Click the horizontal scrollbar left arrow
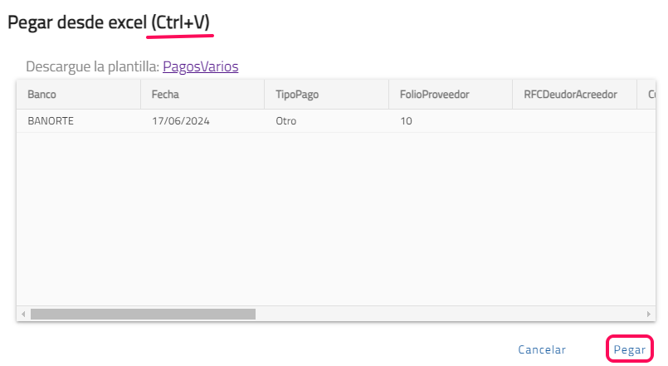The image size is (668, 366). [x=23, y=315]
